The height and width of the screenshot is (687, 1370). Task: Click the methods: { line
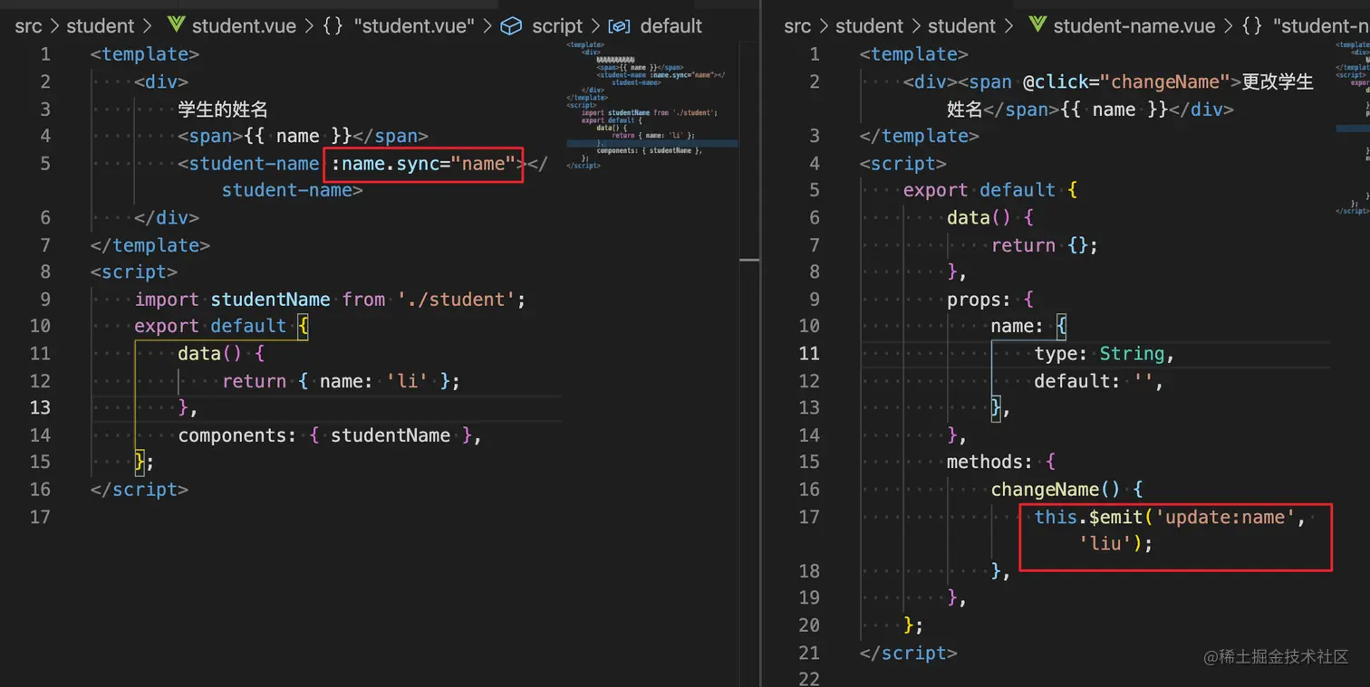1001,463
